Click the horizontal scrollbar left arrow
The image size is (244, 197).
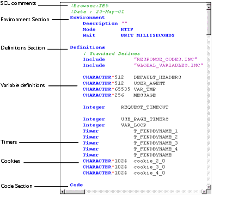pyautogui.click(x=63, y=192)
